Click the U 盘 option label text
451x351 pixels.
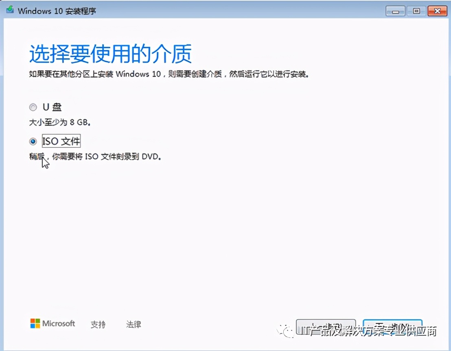[51, 107]
